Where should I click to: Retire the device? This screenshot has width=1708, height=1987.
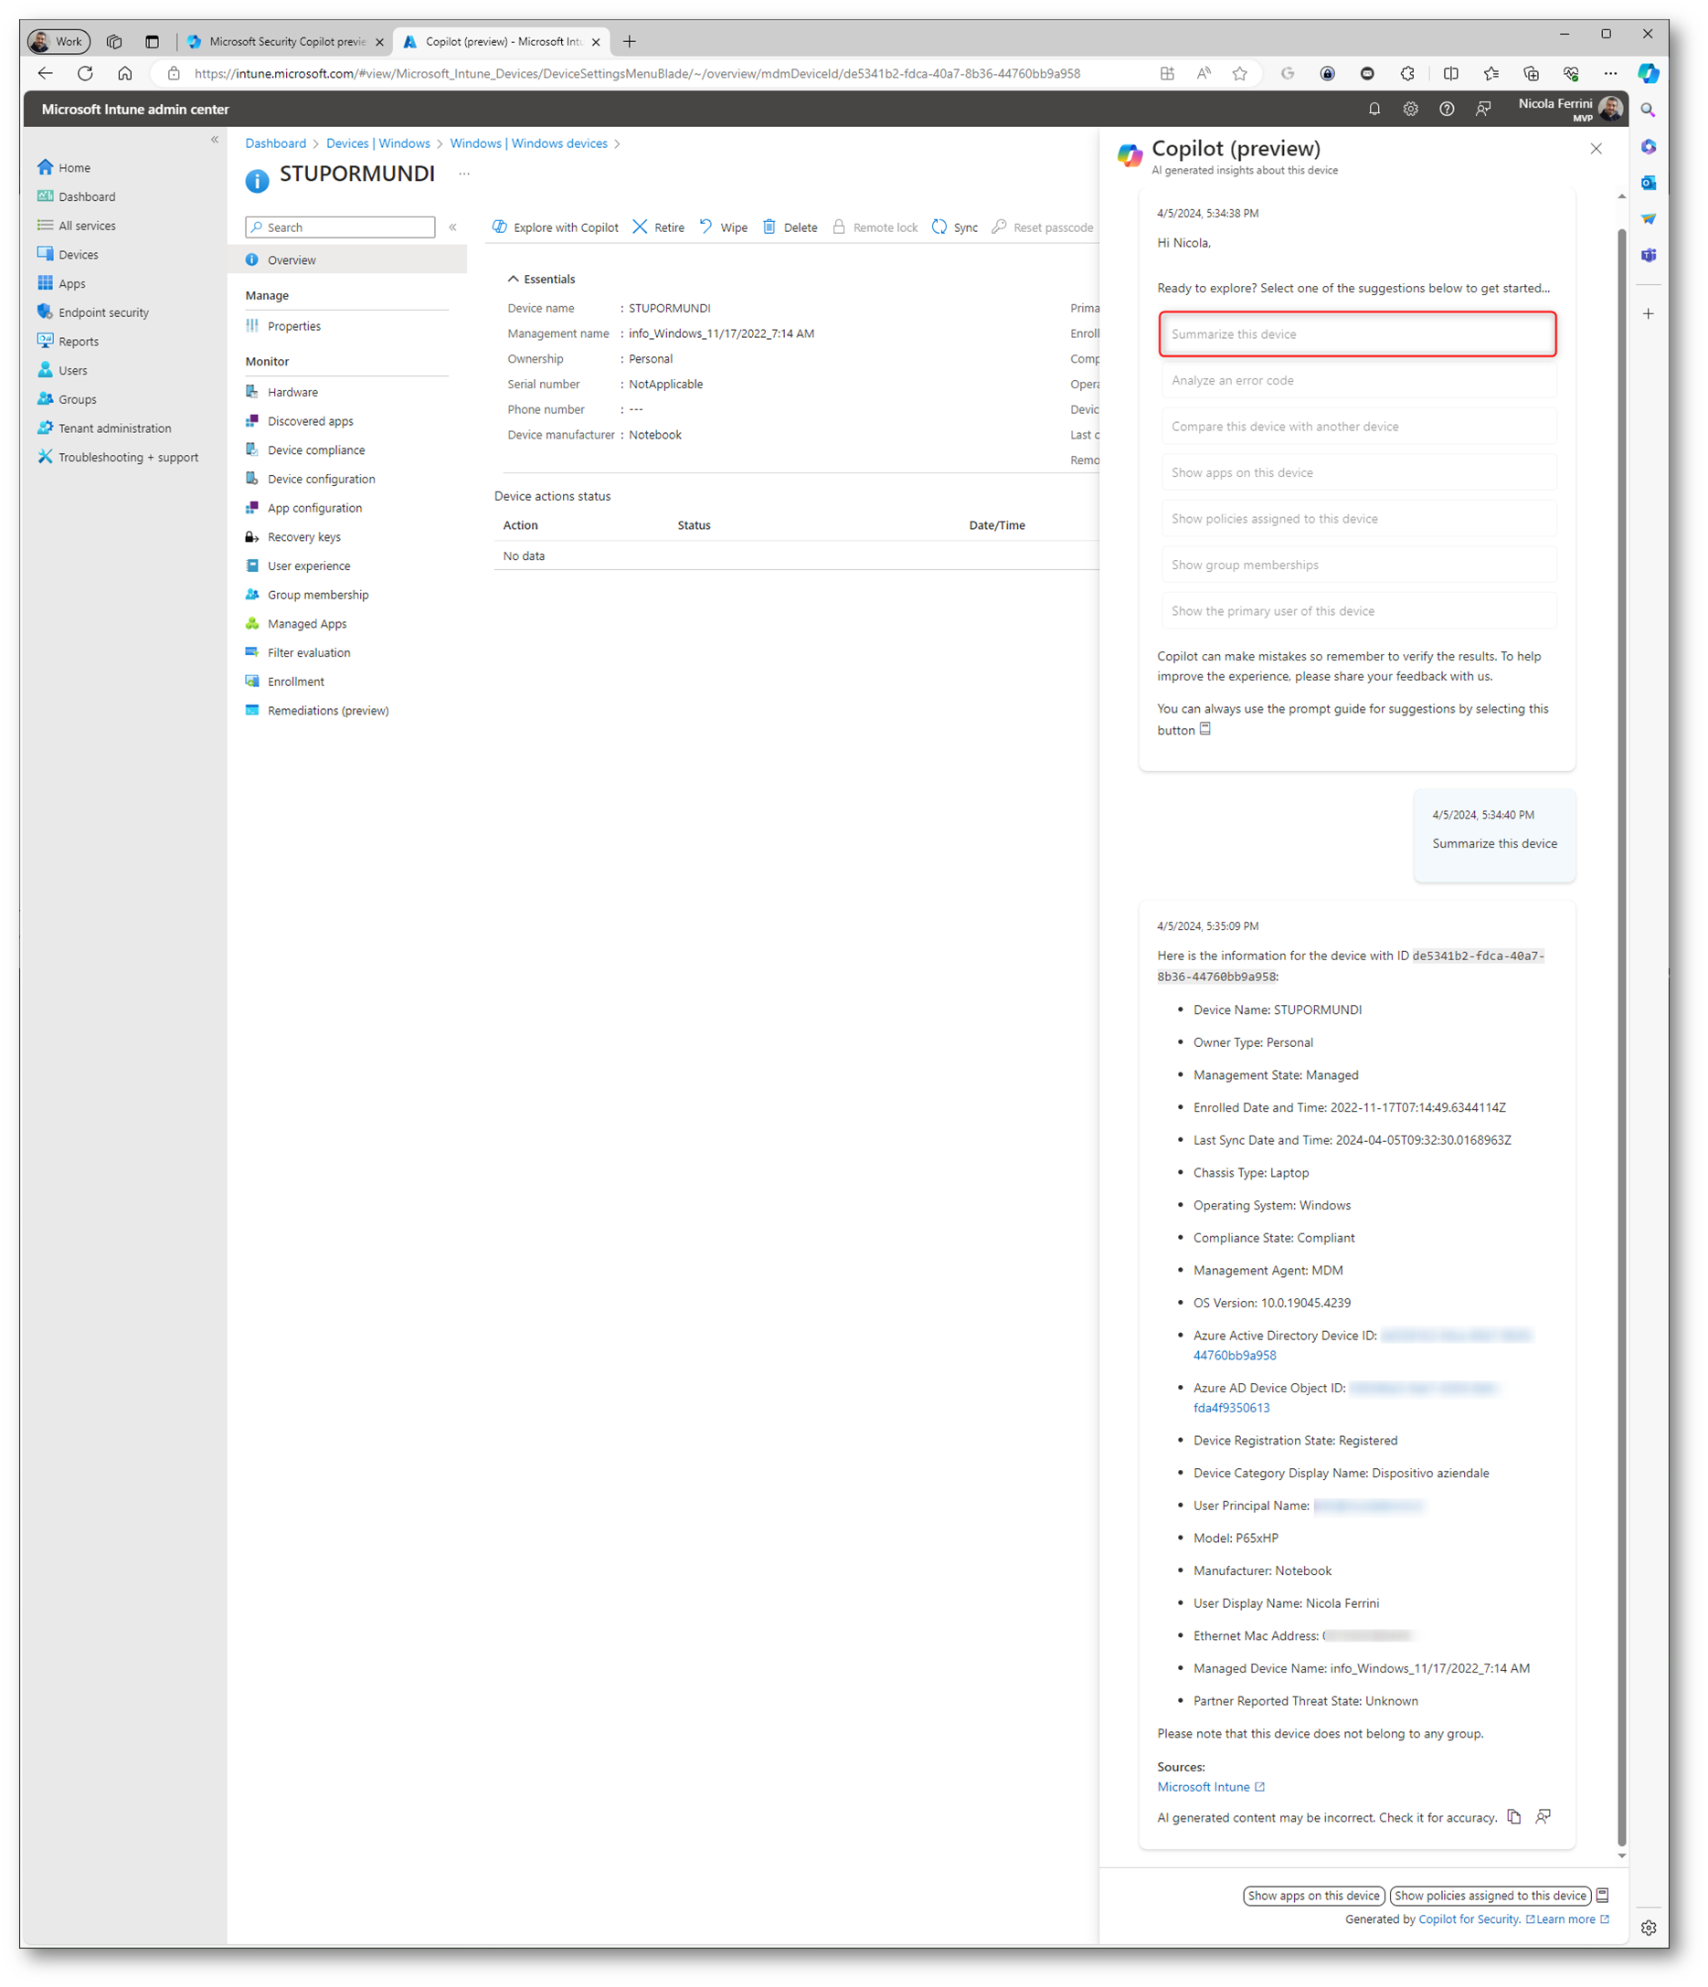coord(658,227)
